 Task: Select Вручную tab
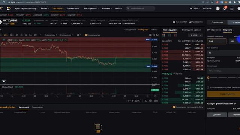click(228, 30)
